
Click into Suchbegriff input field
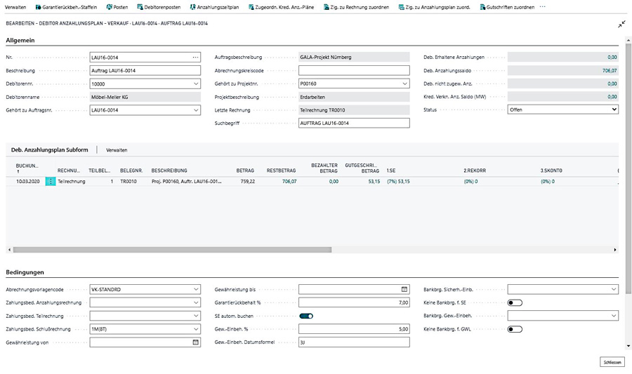(354, 123)
